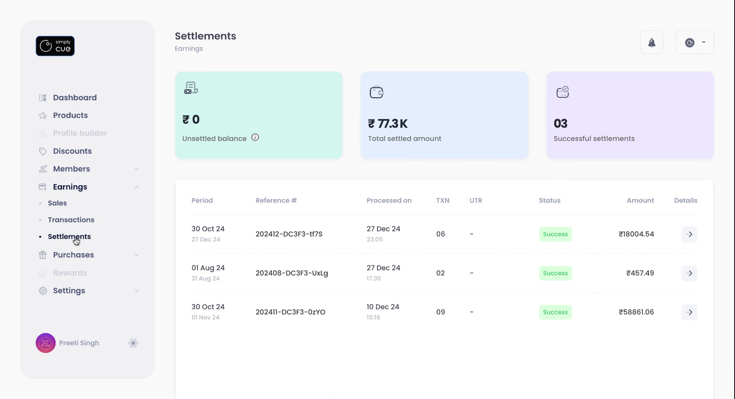Click the Total settled amount card
735x399 pixels.
pyautogui.click(x=444, y=115)
